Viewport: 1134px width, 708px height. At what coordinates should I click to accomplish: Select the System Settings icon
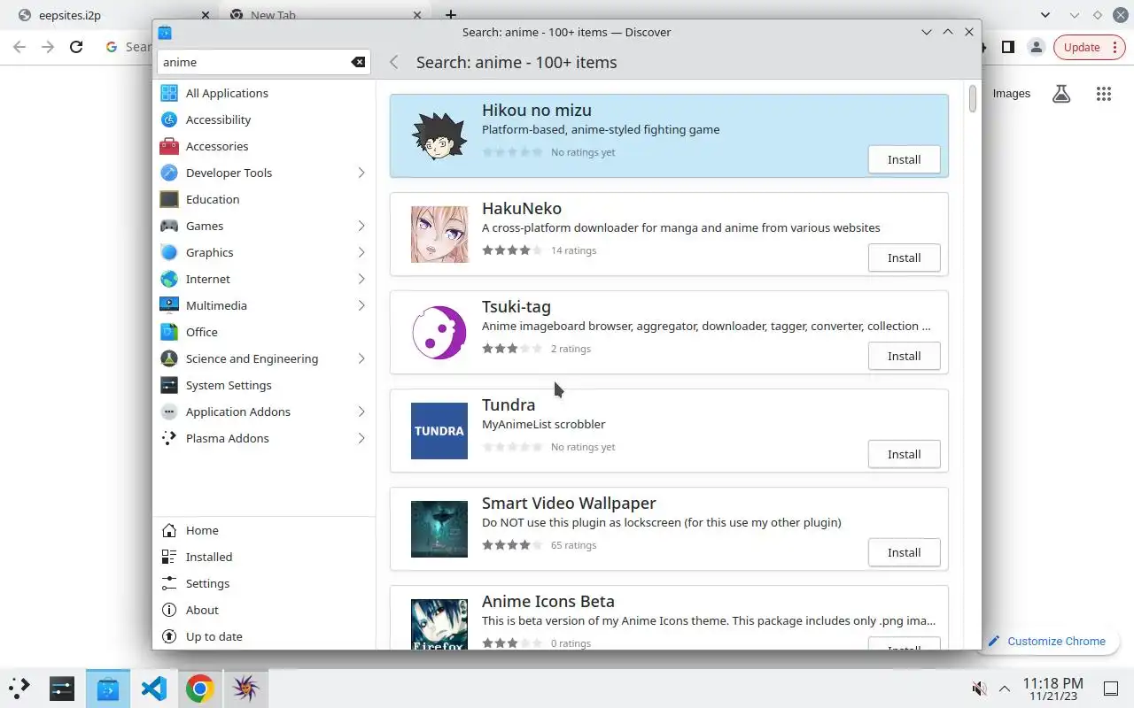click(x=169, y=385)
